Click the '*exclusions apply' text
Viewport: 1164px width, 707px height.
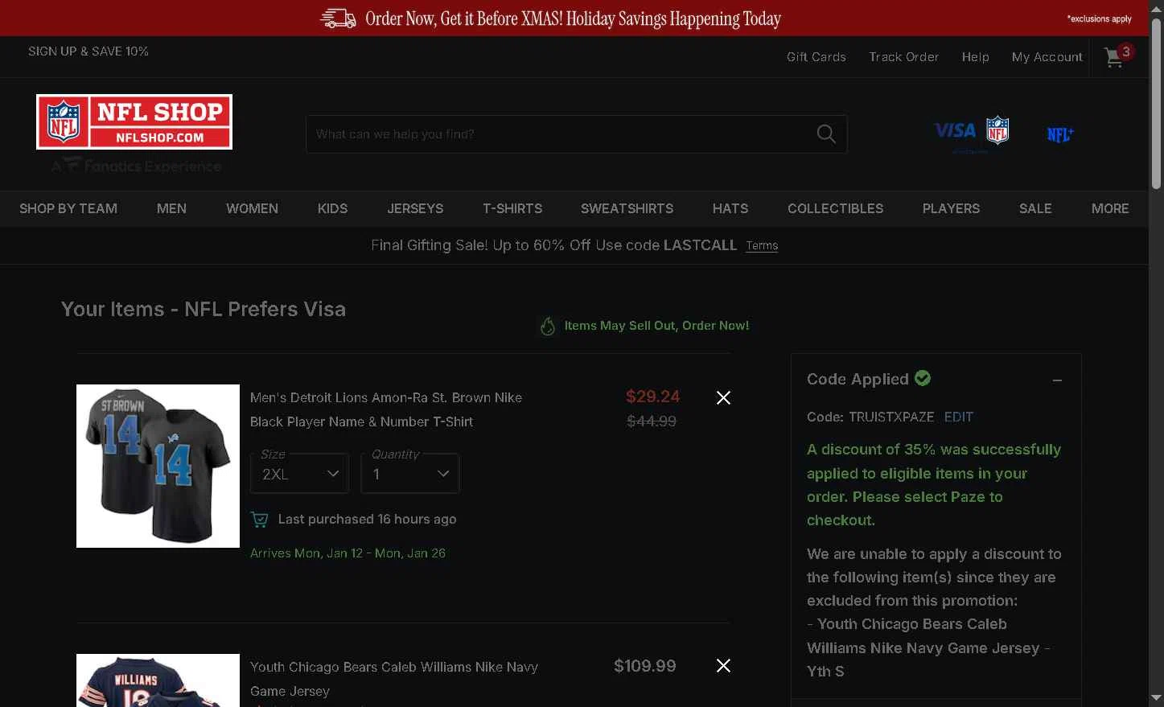tap(1099, 18)
